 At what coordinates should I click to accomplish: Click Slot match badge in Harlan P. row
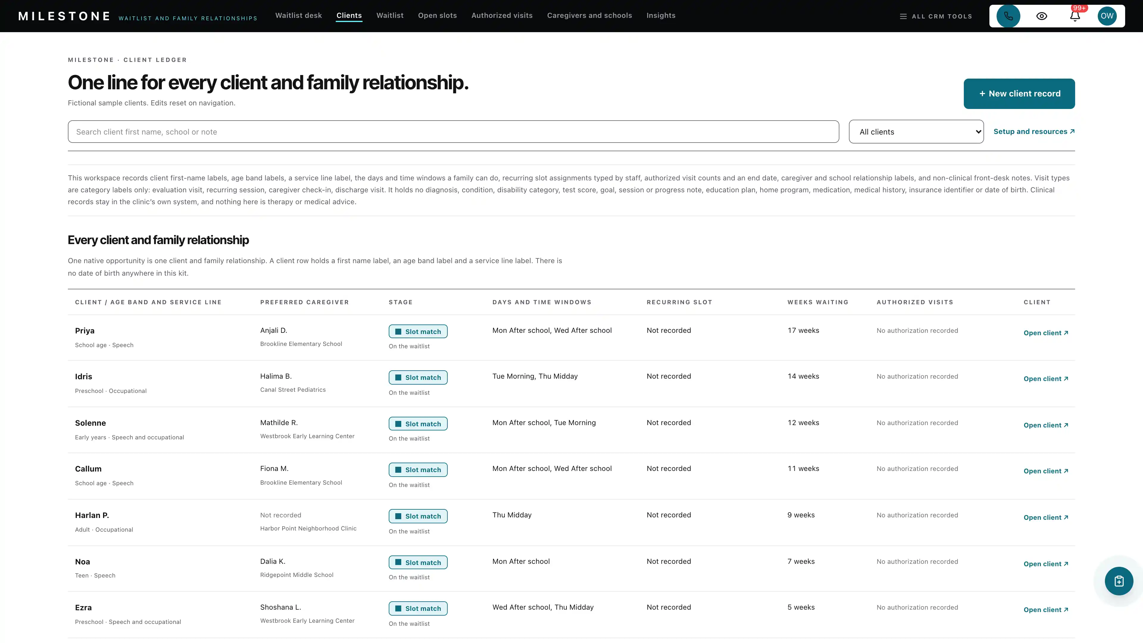pyautogui.click(x=418, y=516)
